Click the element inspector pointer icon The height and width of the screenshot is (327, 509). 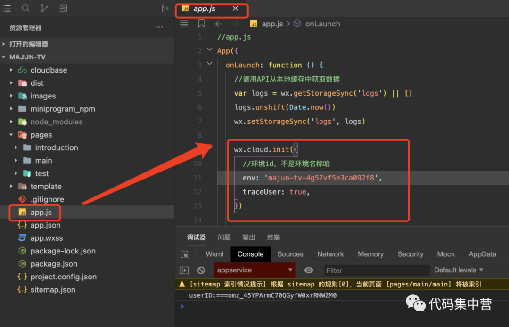tap(184, 254)
